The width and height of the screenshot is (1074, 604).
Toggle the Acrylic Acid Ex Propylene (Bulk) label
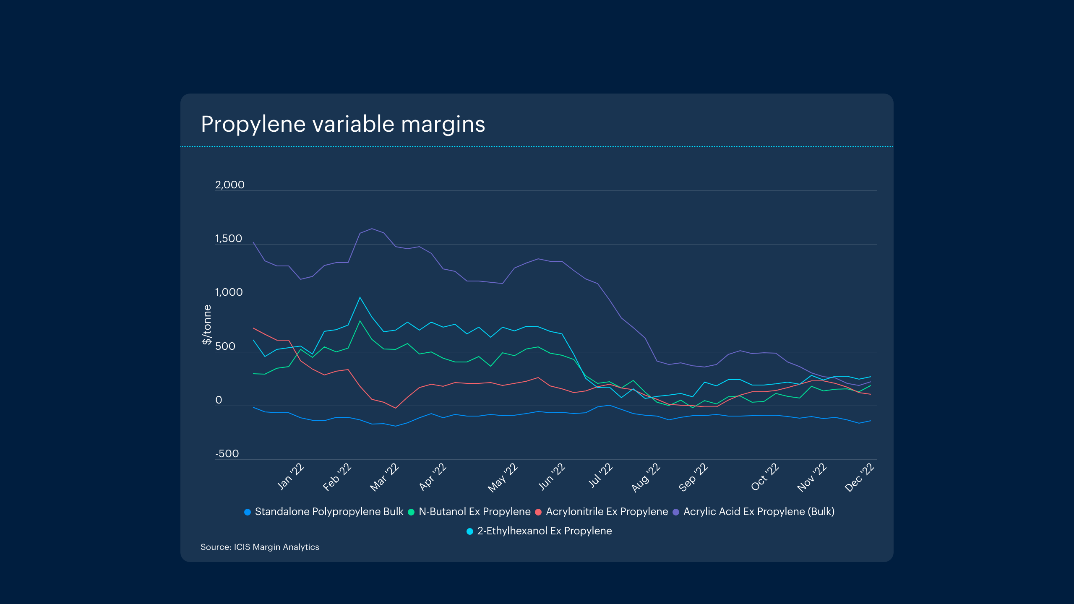click(x=759, y=512)
